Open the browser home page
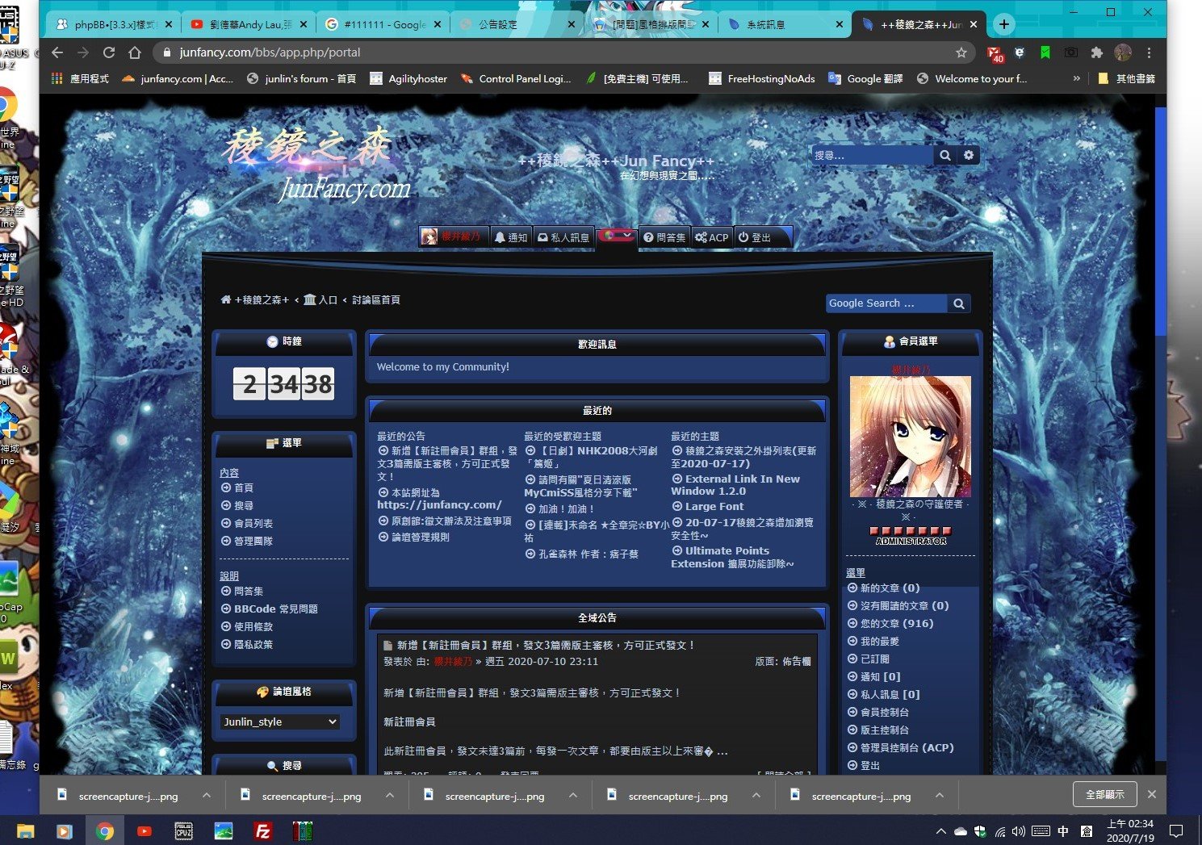 [x=135, y=52]
